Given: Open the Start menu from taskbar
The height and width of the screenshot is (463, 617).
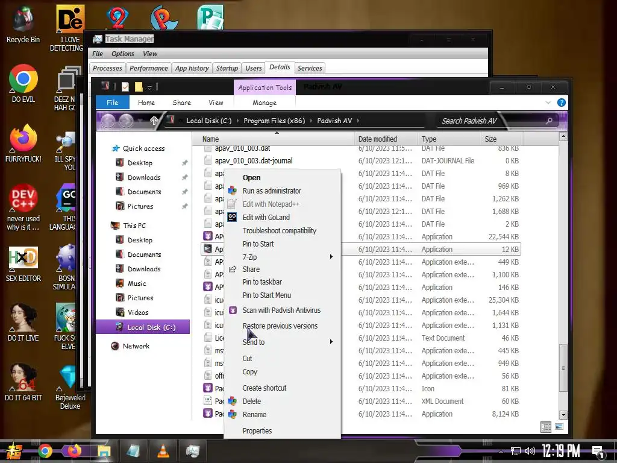Looking at the screenshot, I should point(14,451).
